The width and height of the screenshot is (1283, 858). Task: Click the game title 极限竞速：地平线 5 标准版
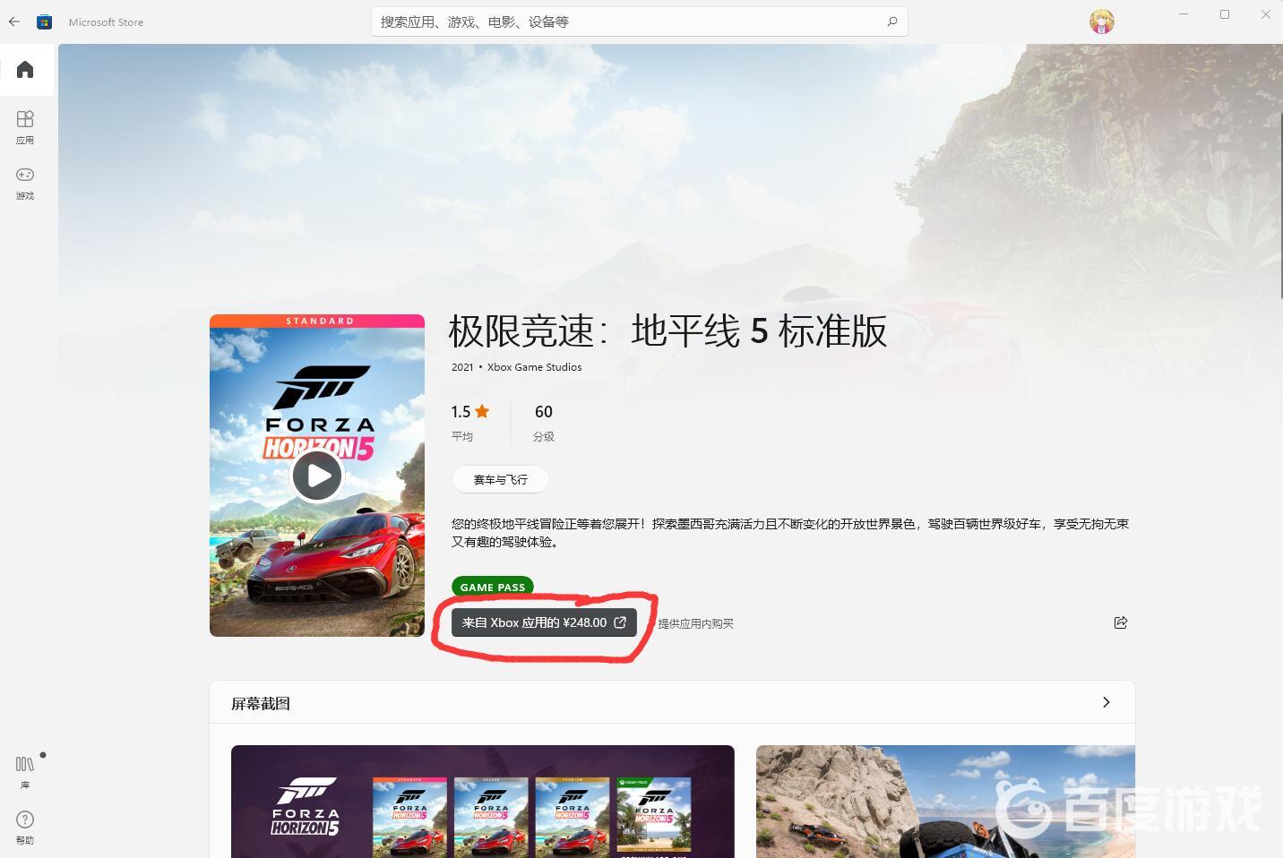(667, 331)
